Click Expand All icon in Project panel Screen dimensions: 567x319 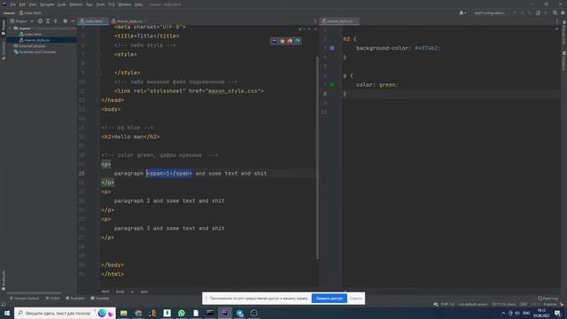tap(48, 21)
